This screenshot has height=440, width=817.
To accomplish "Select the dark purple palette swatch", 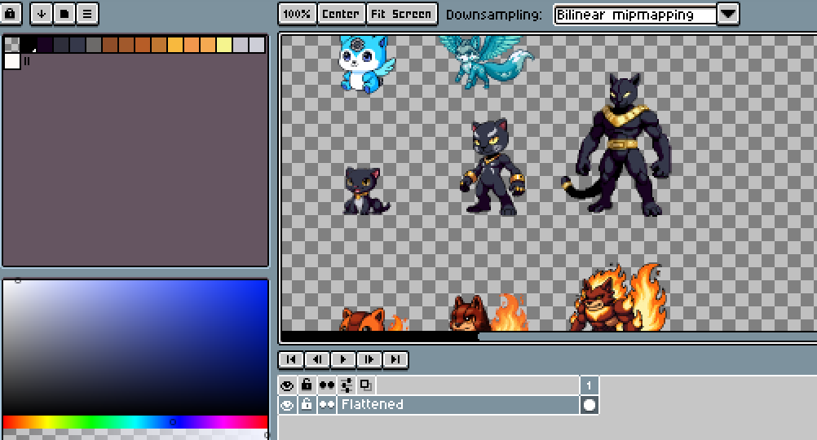I will 44,45.
